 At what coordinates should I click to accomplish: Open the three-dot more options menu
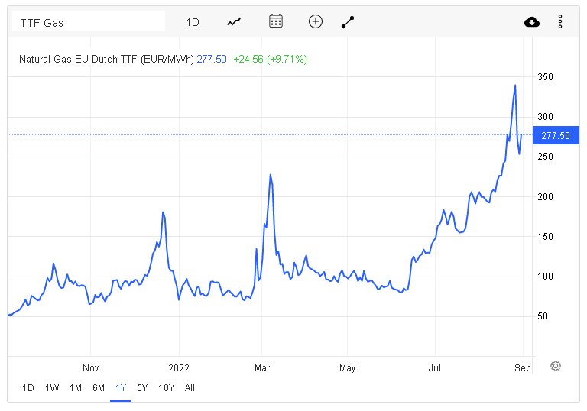560,21
